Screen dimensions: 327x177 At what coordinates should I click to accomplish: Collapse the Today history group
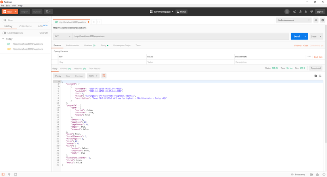(3, 39)
